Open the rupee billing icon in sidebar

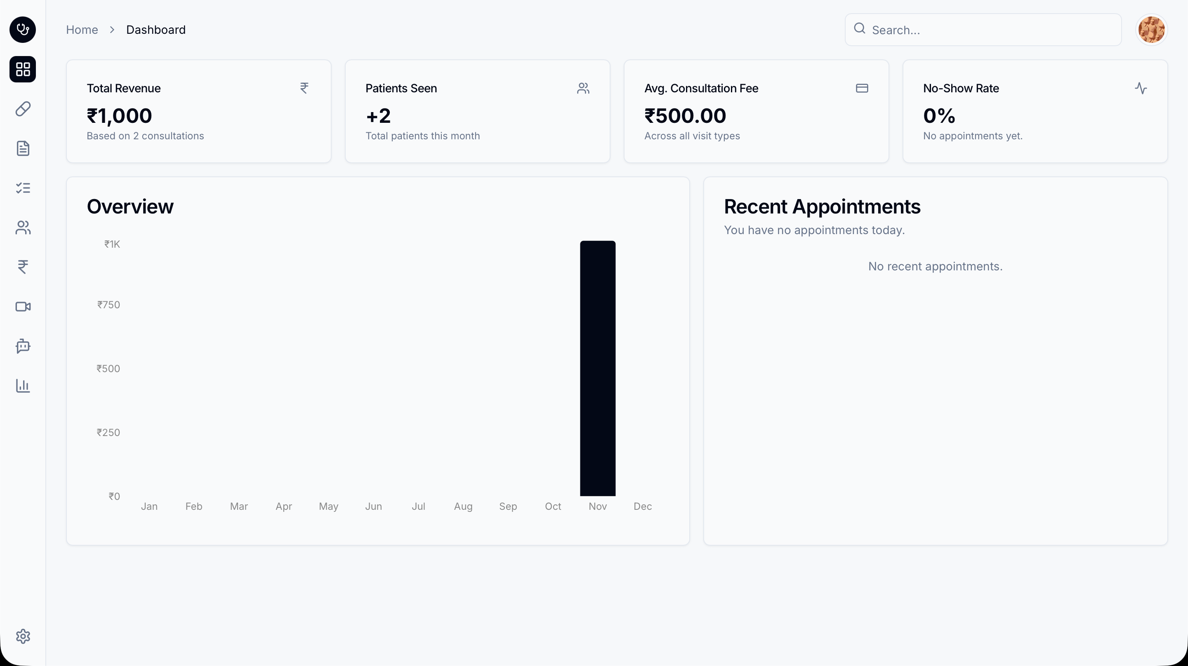tap(23, 267)
